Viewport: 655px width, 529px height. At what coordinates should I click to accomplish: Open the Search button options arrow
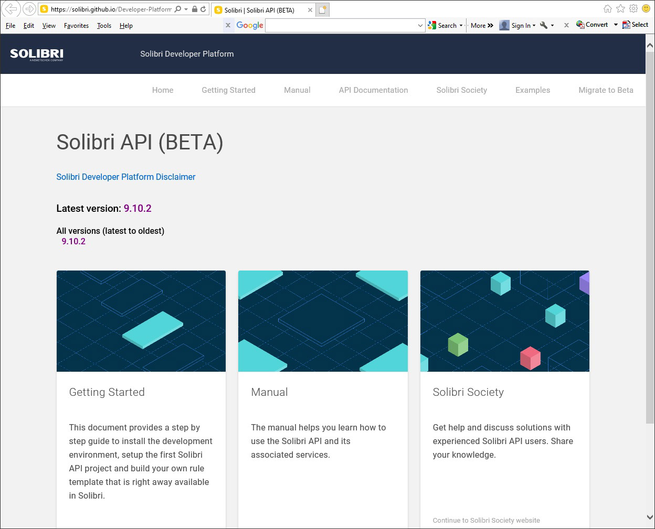(x=461, y=25)
